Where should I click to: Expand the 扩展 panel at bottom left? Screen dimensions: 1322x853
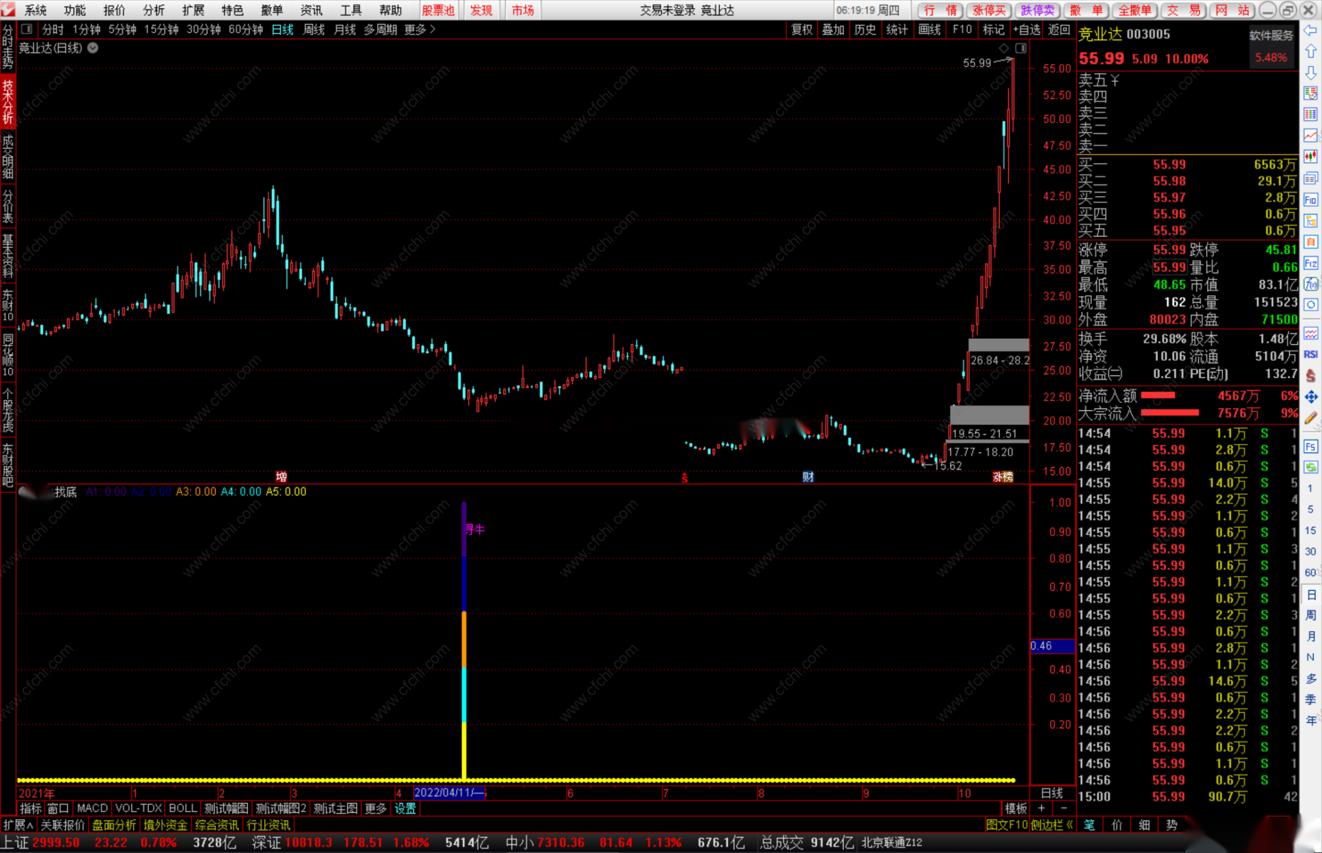(x=18, y=825)
